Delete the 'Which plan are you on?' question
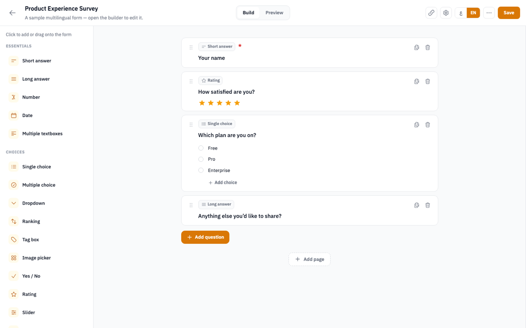Image resolution: width=526 pixels, height=328 pixels. (428, 125)
